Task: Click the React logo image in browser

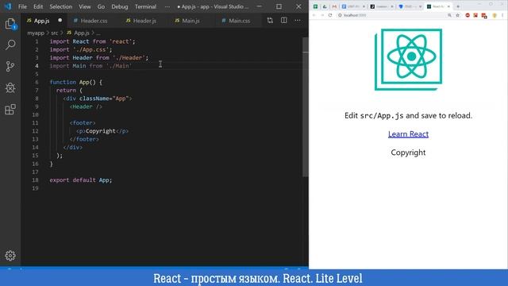Action: click(408, 60)
